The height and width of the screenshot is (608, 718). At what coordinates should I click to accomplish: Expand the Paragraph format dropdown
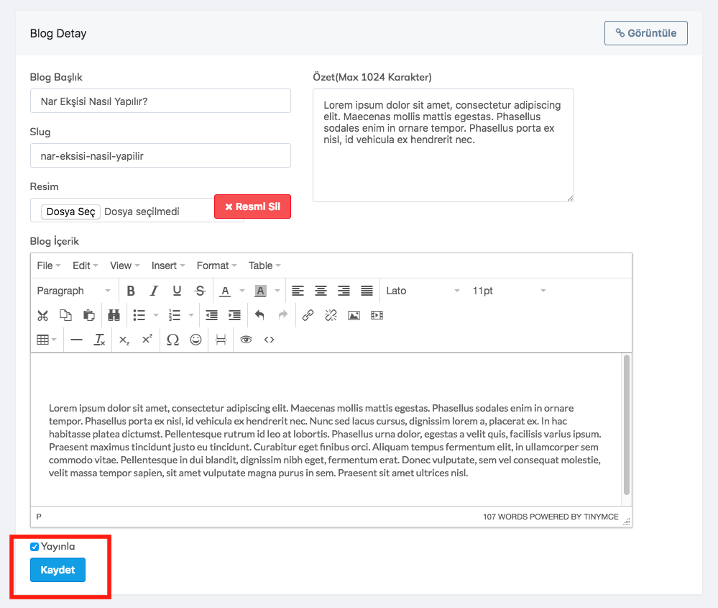click(73, 291)
